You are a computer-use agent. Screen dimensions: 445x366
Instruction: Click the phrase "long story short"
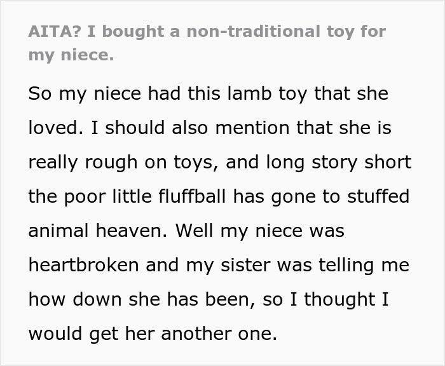click(338, 162)
